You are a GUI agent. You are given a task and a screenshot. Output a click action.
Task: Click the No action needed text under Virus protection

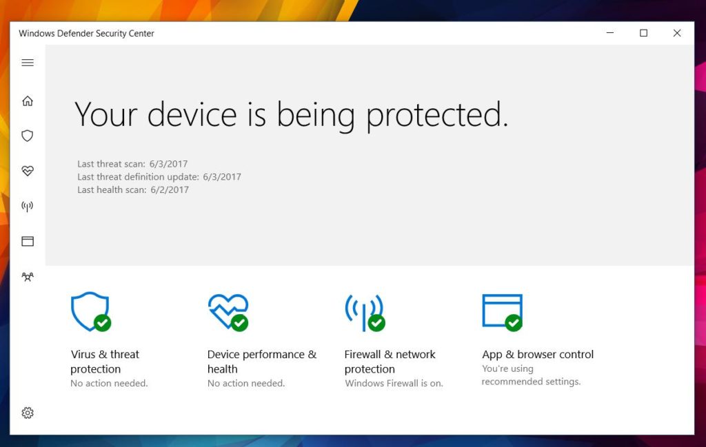109,383
